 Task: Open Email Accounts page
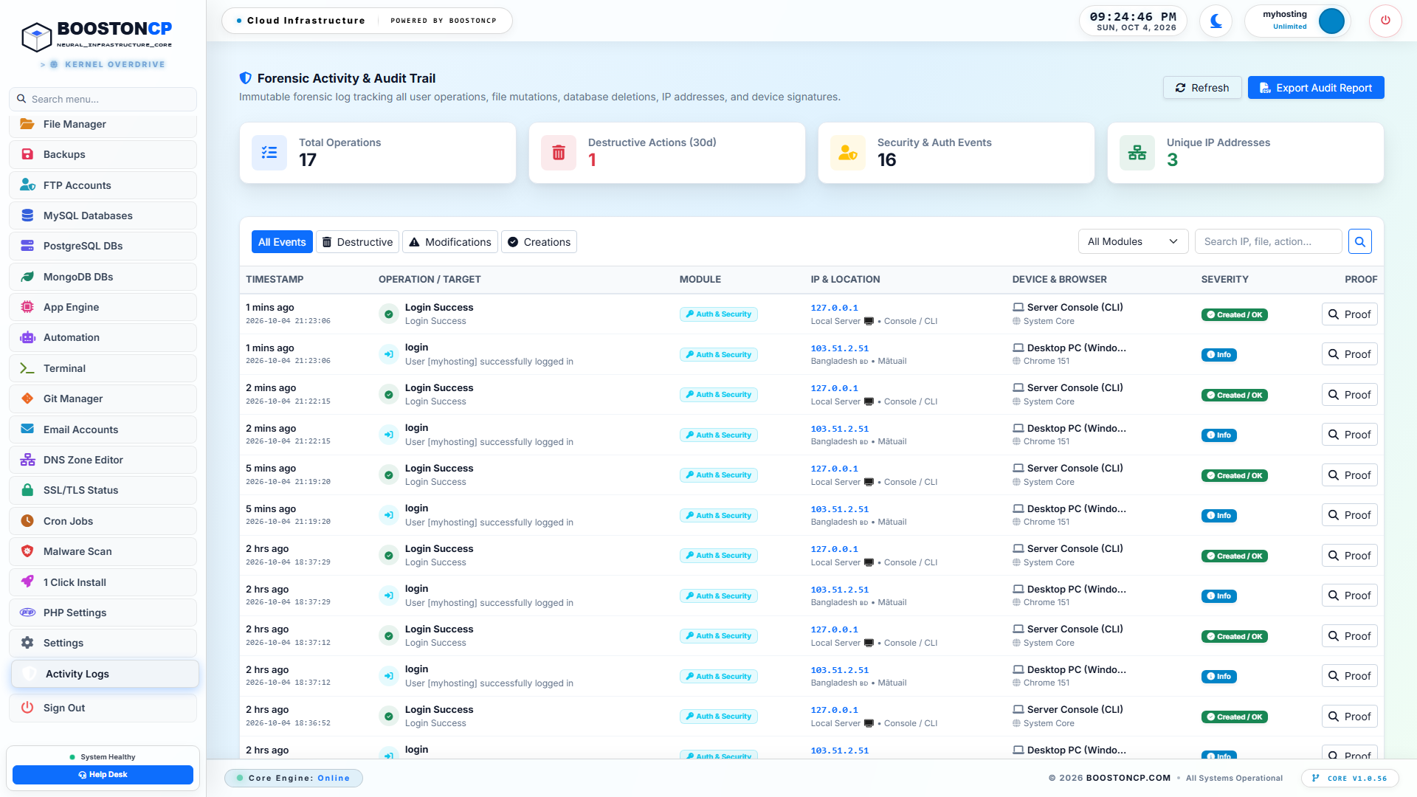[x=103, y=429]
